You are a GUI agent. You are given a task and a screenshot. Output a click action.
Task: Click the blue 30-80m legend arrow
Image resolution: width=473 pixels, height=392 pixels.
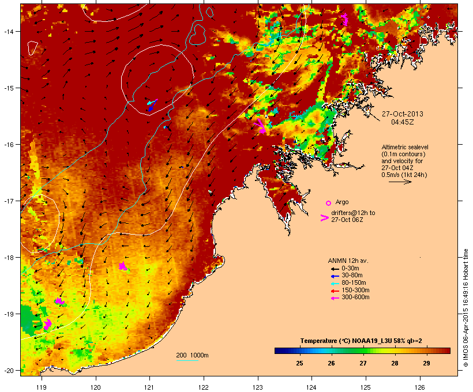(335, 276)
